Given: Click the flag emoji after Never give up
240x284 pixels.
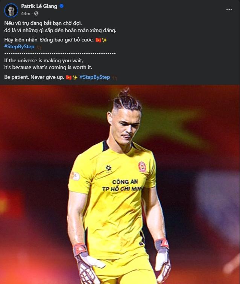Looking at the screenshot, I should [x=68, y=77].
